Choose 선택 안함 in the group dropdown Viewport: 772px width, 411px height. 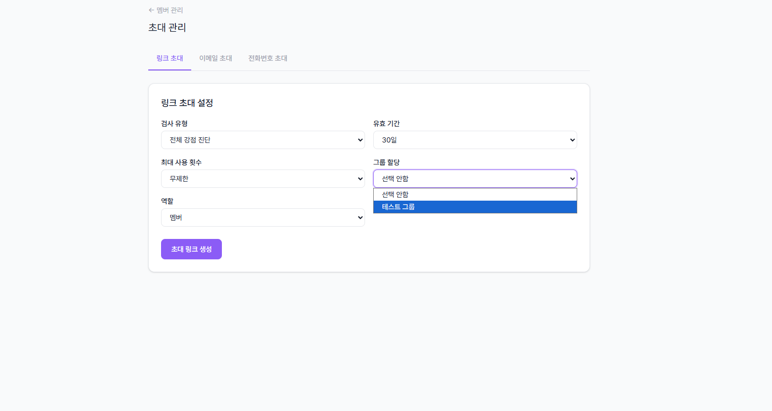475,195
